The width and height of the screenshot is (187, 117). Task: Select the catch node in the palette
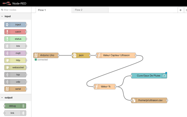click(15, 32)
